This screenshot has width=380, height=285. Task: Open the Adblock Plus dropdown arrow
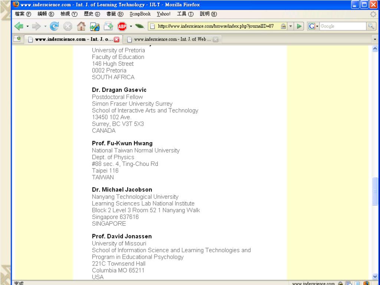coord(131,26)
